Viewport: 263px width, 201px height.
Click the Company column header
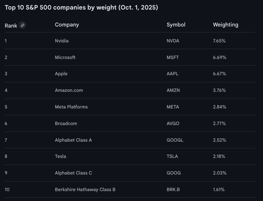click(x=67, y=25)
